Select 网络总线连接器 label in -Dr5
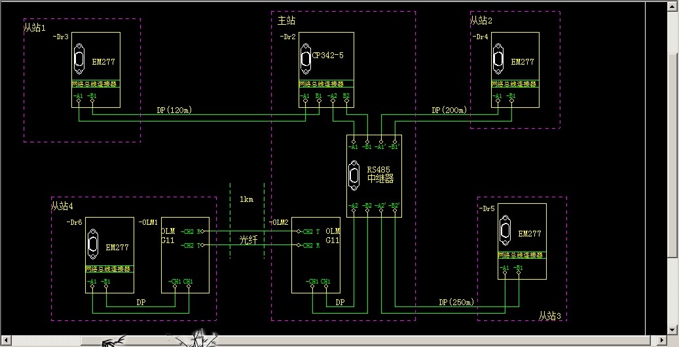Viewport: 679px width, 347px height. 521,256
